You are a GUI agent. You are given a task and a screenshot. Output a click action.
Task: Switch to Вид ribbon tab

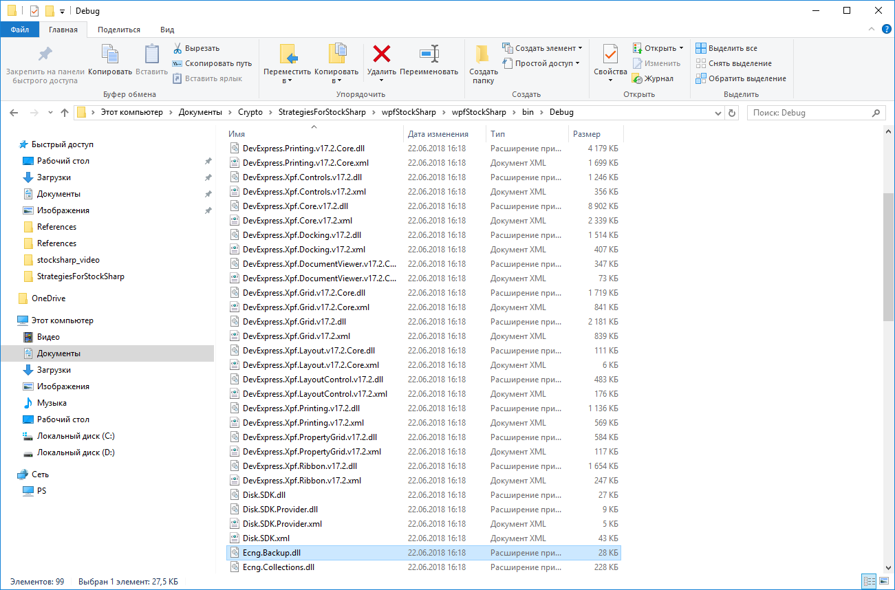pyautogui.click(x=167, y=30)
